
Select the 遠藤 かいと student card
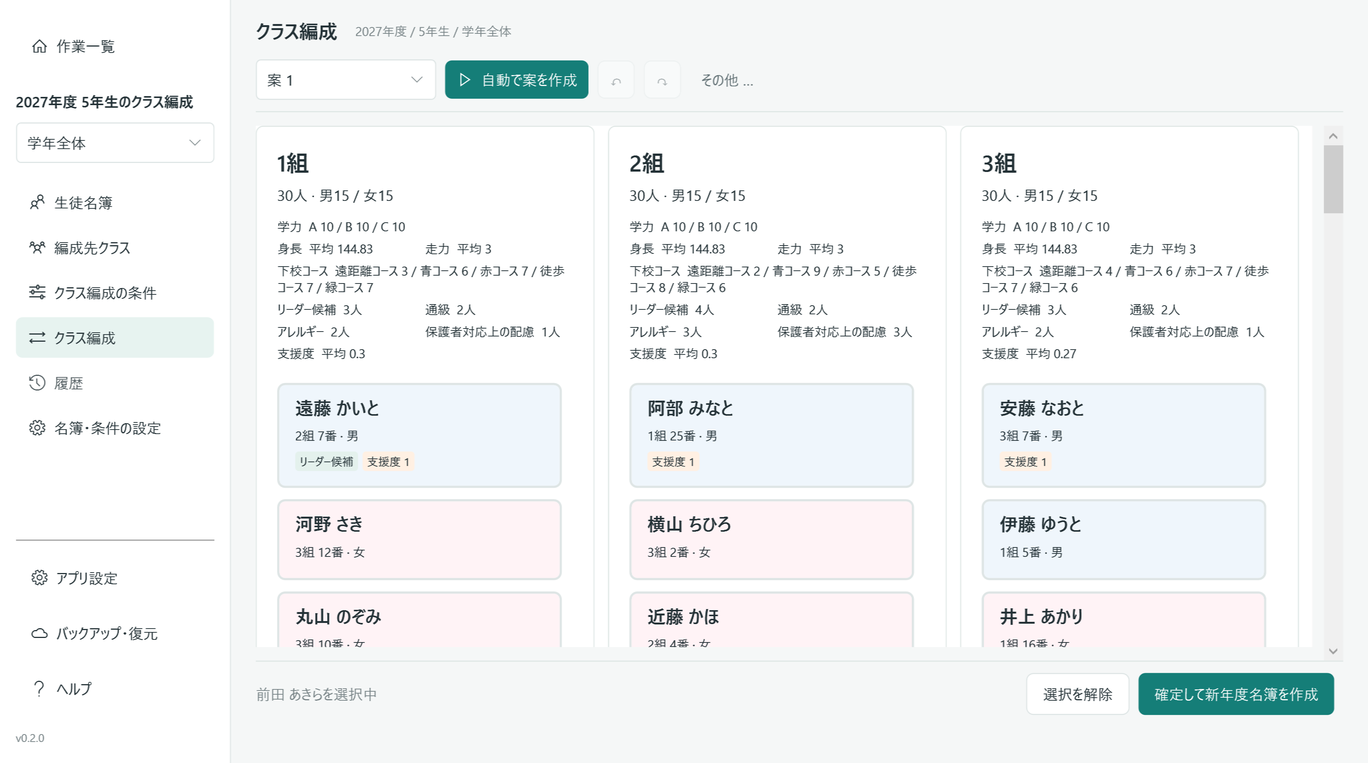pyautogui.click(x=420, y=436)
